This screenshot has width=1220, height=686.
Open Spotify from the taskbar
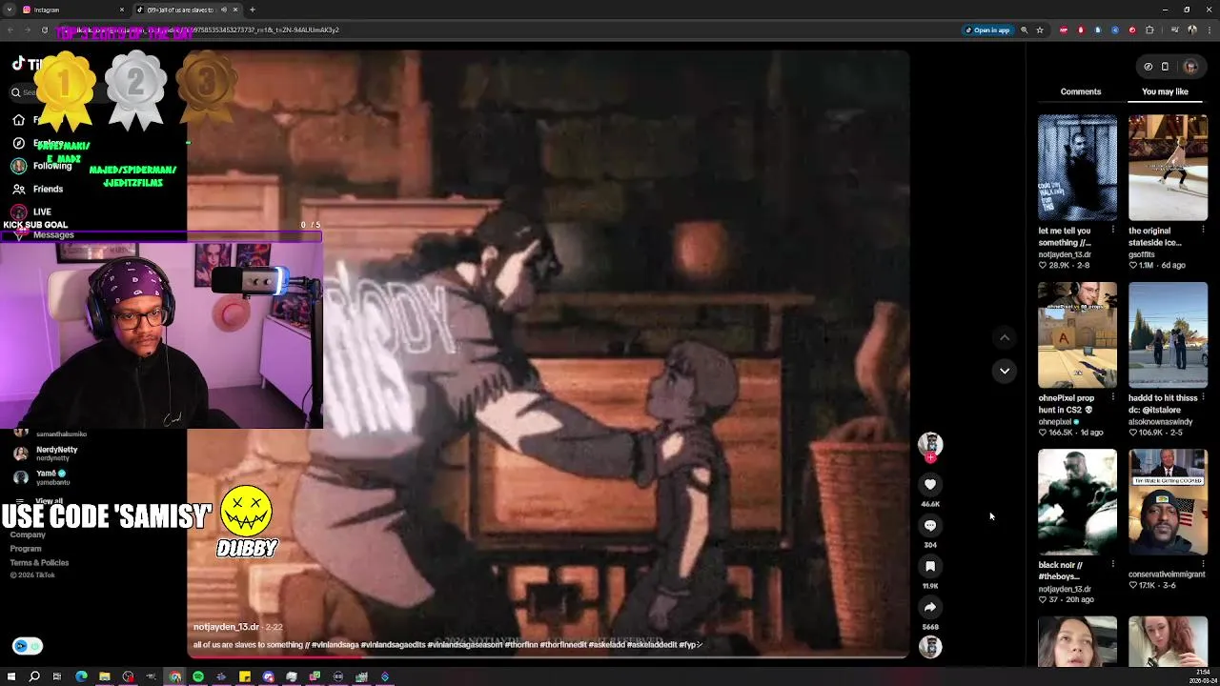pyautogui.click(x=198, y=676)
